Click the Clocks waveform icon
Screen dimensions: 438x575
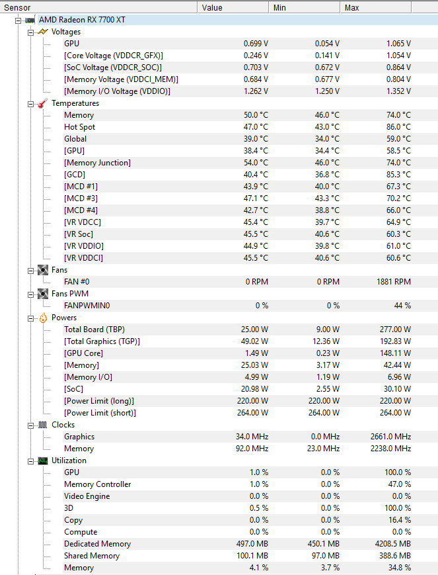pyautogui.click(x=43, y=425)
